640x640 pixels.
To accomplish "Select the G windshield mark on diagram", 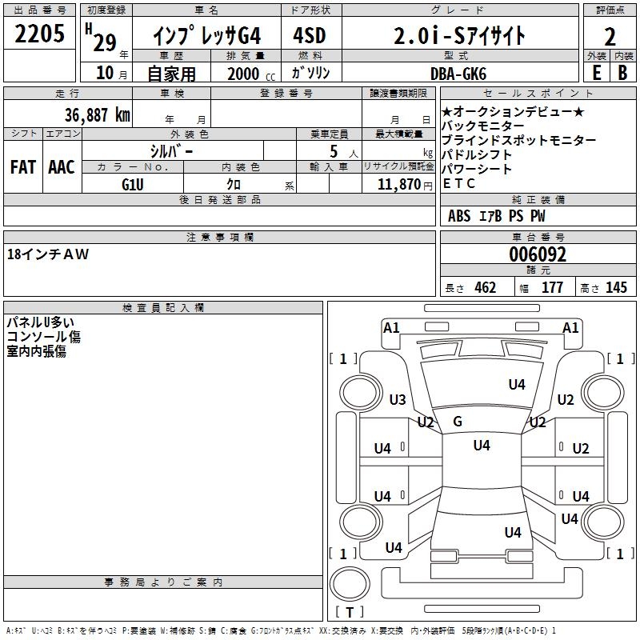I will (x=458, y=422).
